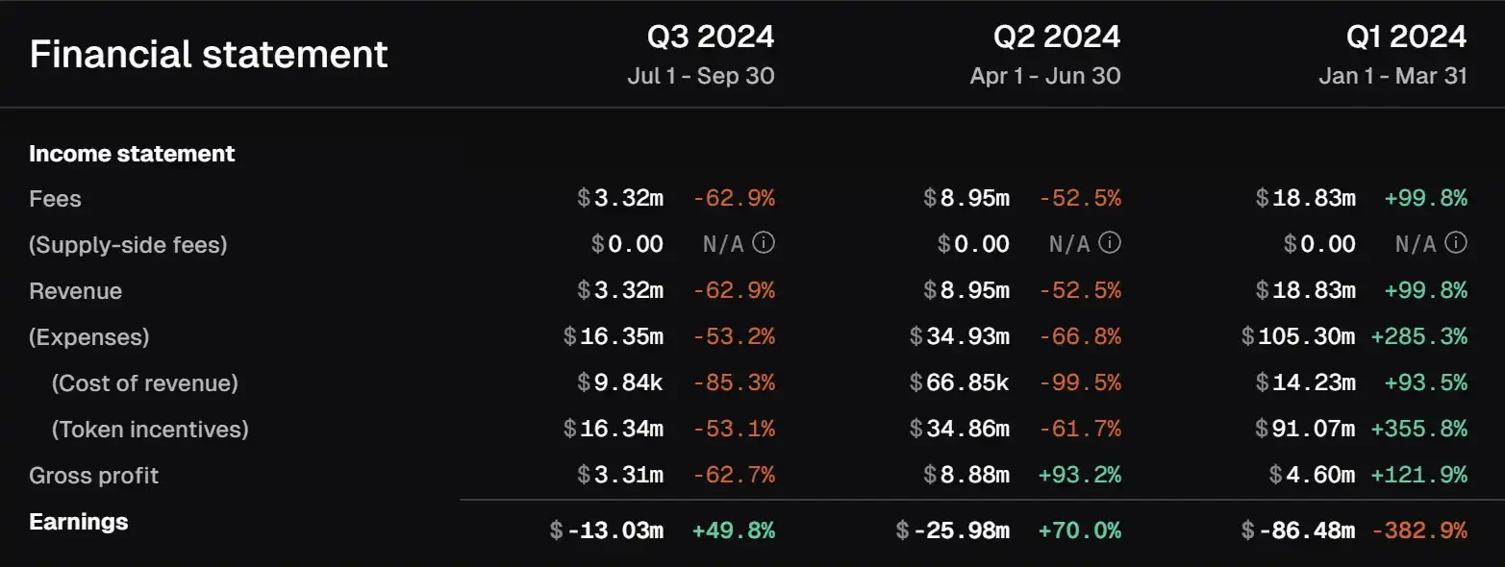Select the Q3 2024 column header

710,37
